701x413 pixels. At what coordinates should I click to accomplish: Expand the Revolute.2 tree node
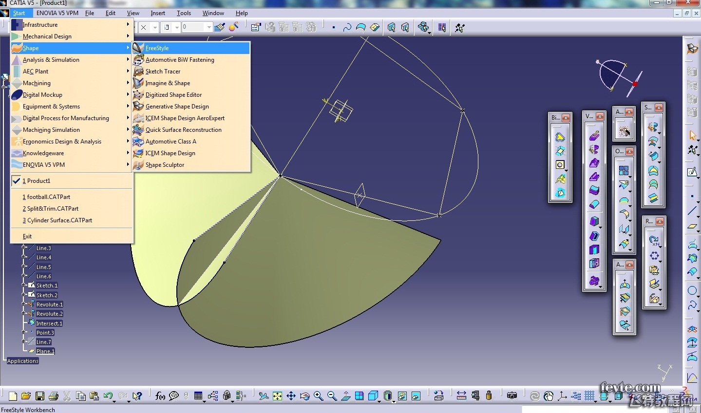click(x=23, y=314)
